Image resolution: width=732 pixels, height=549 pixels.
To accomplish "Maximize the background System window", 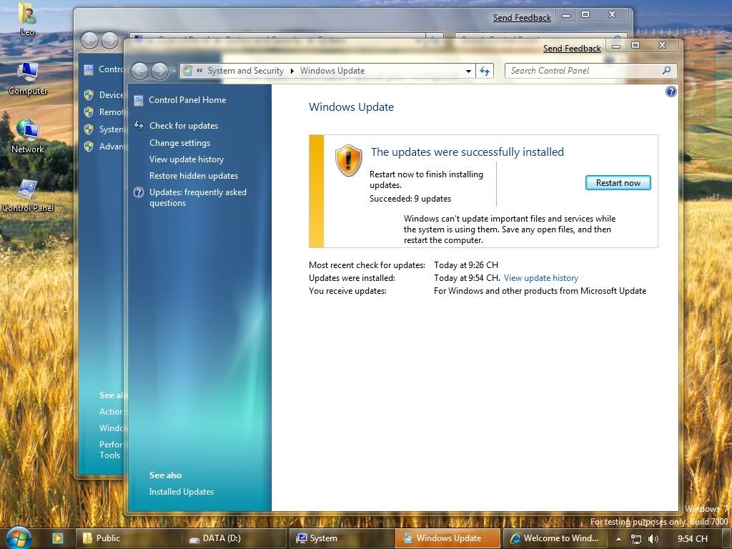I will pyautogui.click(x=585, y=14).
